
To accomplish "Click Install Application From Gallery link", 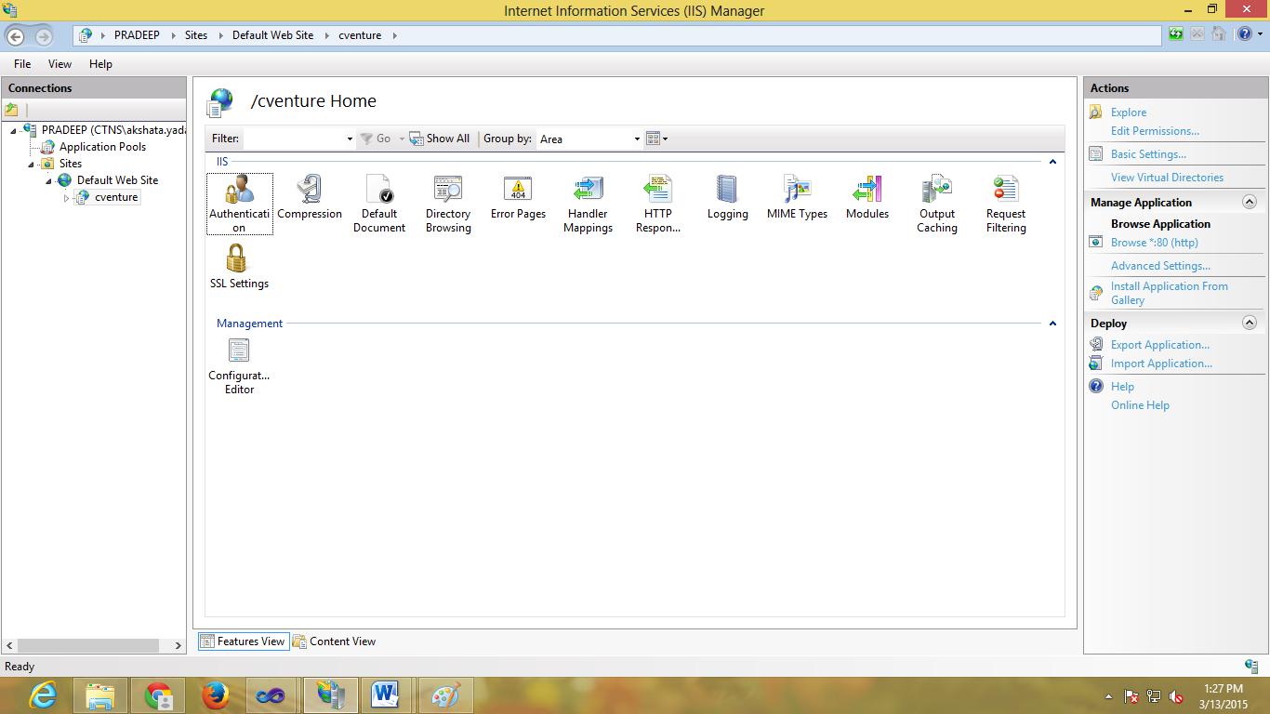I will coord(1170,293).
